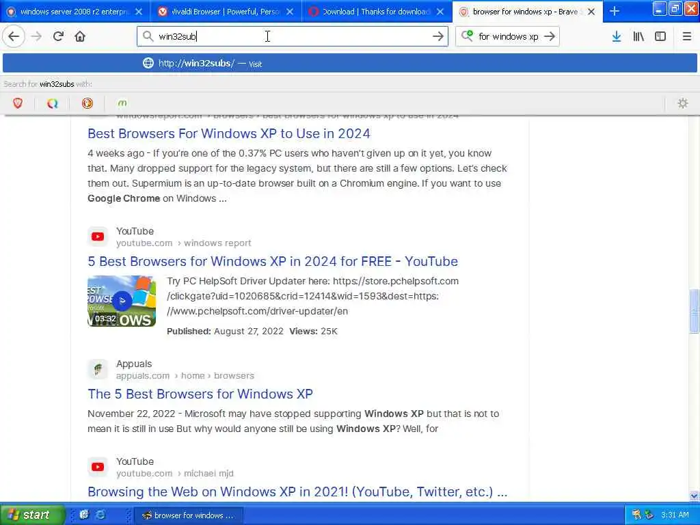Click the first quick launch icon
700x525 pixels.
pyautogui.click(x=84, y=515)
